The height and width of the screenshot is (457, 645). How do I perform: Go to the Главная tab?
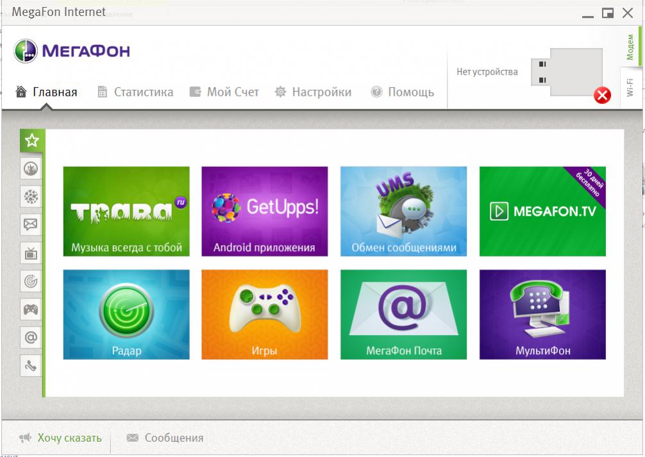pos(46,92)
